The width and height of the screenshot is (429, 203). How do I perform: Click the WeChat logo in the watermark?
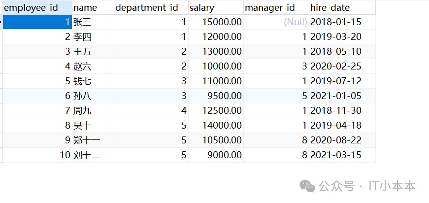click(x=307, y=186)
